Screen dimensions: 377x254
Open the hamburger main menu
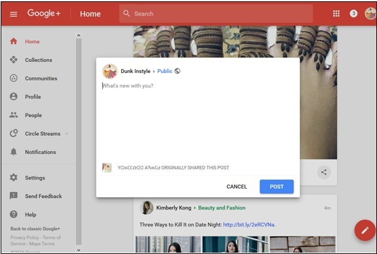[x=14, y=14]
